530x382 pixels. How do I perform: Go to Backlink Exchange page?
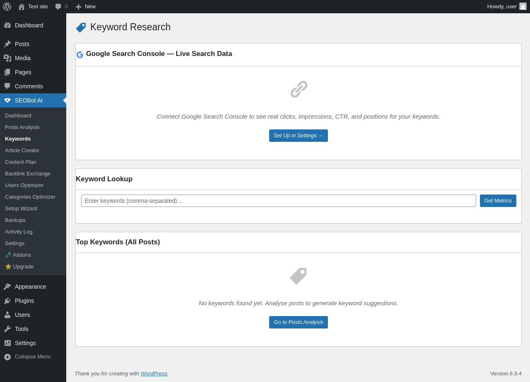(x=28, y=173)
